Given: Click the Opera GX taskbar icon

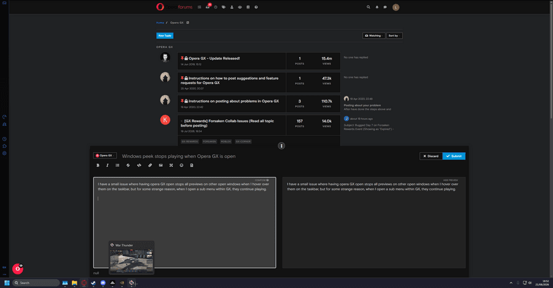Looking at the screenshot, I should pos(84,282).
